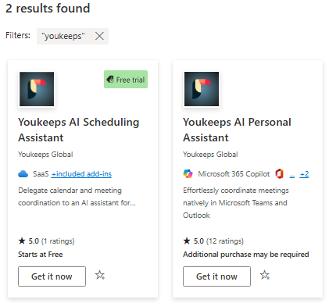329x303 pixels.
Task: Open the Youkeeps AI Scheduling Assistant title
Action: pyautogui.click(x=79, y=130)
